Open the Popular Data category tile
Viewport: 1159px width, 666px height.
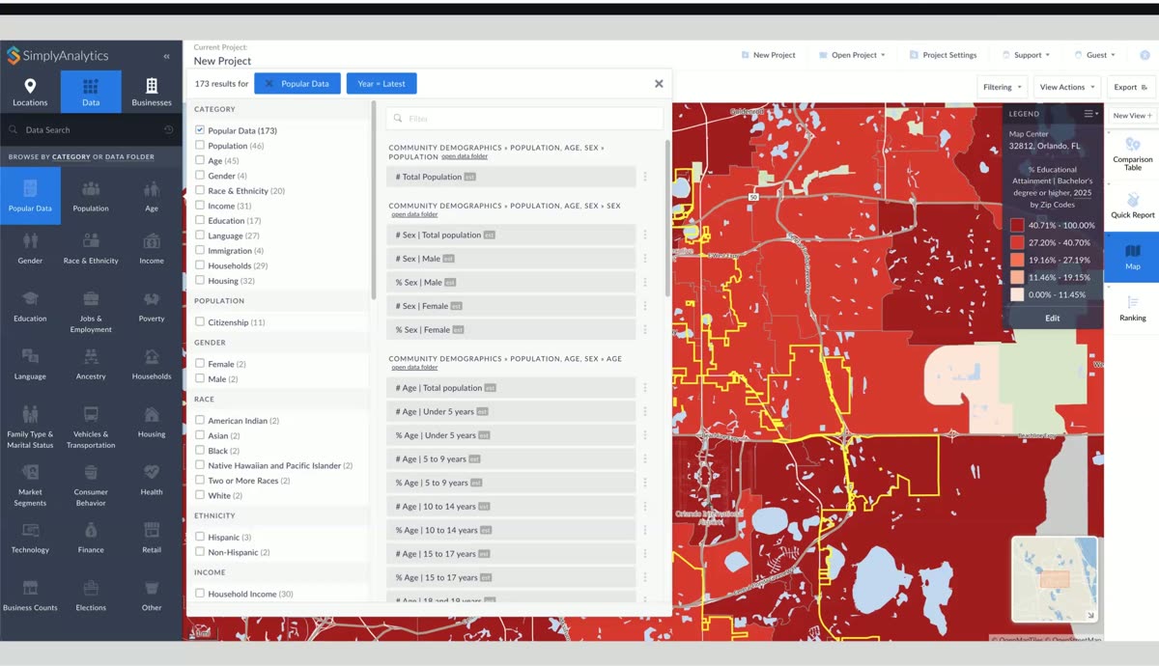[30, 196]
